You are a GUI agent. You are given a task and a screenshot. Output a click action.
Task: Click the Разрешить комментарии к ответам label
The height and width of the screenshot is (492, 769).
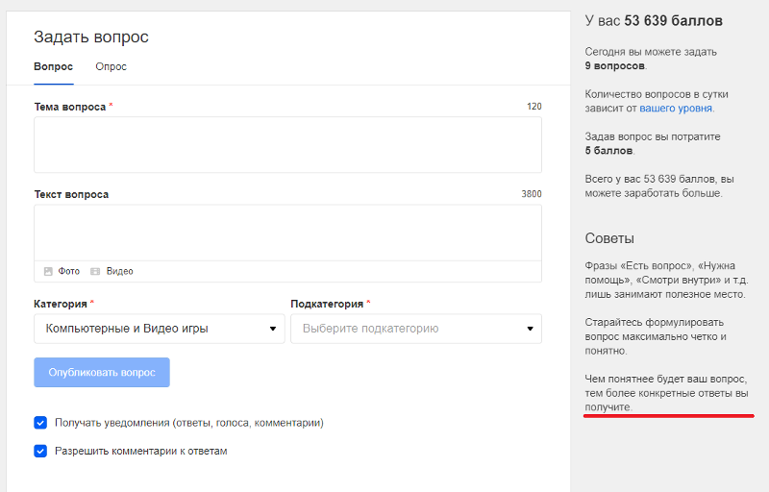[x=140, y=450]
